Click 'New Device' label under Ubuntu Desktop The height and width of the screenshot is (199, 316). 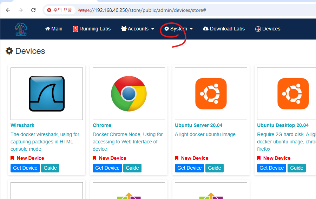tap(277, 158)
